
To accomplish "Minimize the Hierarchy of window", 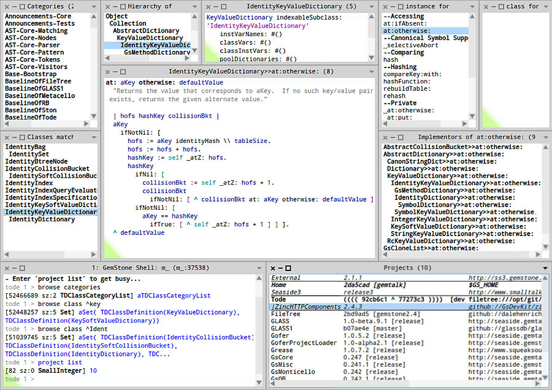I will [x=115, y=7].
